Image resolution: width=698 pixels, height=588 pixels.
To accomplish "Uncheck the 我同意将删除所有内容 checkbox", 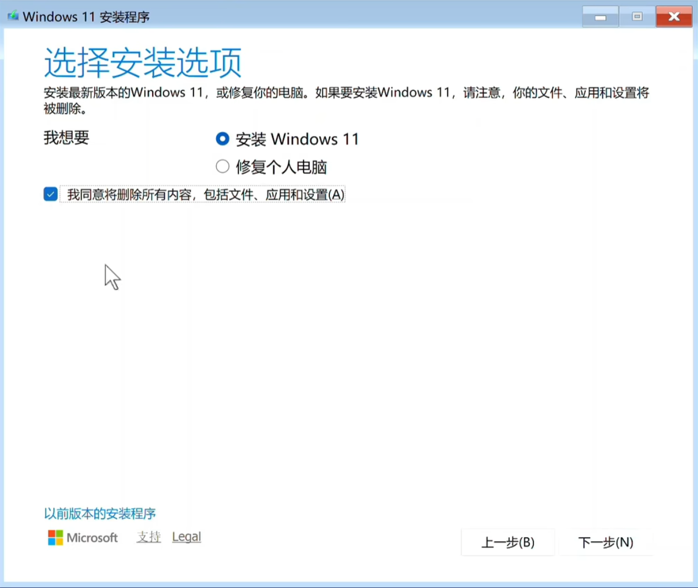I will pos(51,194).
